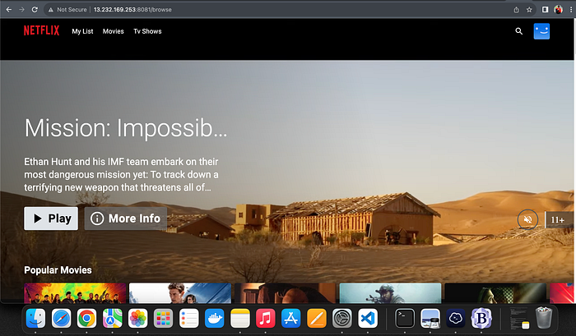Play Mission: Impossible
The height and width of the screenshot is (336, 576).
click(x=51, y=219)
